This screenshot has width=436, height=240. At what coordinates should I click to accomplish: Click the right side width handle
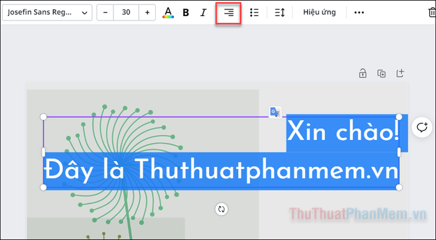tap(399, 152)
